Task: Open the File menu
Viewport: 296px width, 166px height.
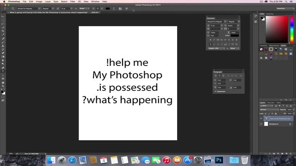Action: coord(25,1)
